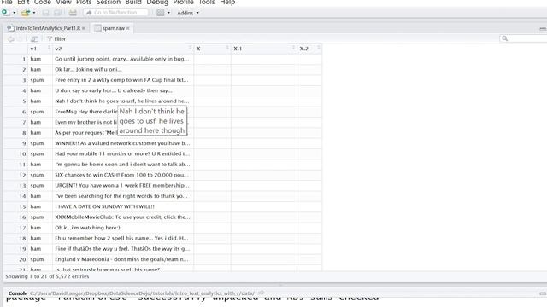Select the Console tab
547x307 pixels.
[17, 293]
